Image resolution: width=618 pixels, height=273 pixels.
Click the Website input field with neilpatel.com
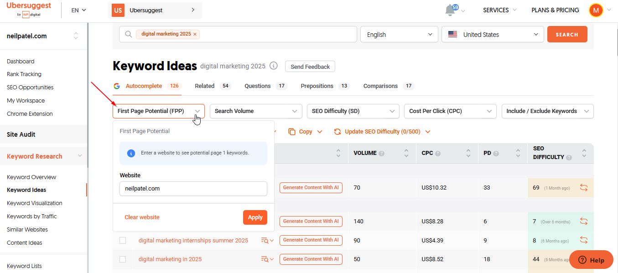pyautogui.click(x=193, y=189)
